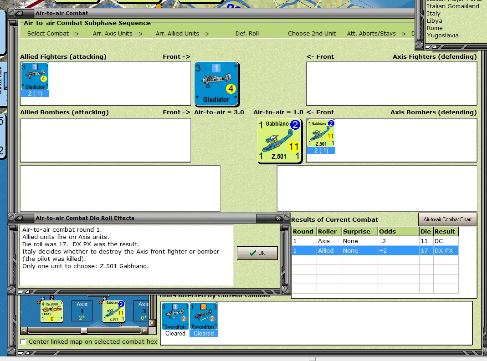Select the large Gabbiano Z.501 front counter
This screenshot has height=361, width=487.
[280, 141]
